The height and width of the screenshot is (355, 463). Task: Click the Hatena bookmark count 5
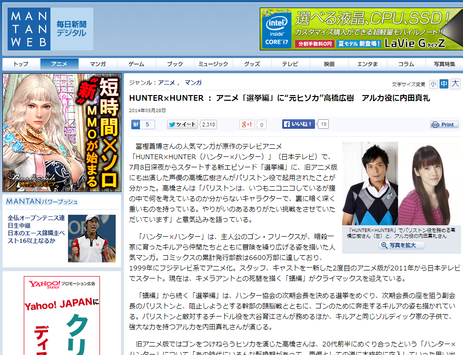(148, 125)
